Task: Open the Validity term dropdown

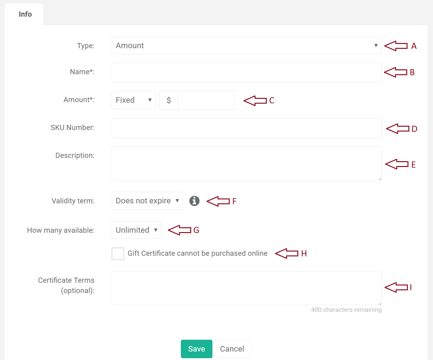Action: pos(147,201)
